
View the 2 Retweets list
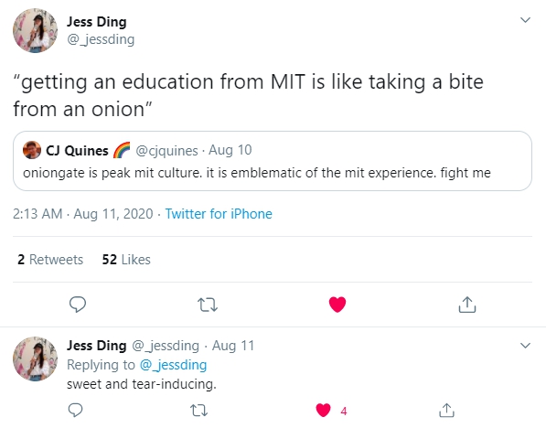(x=50, y=260)
